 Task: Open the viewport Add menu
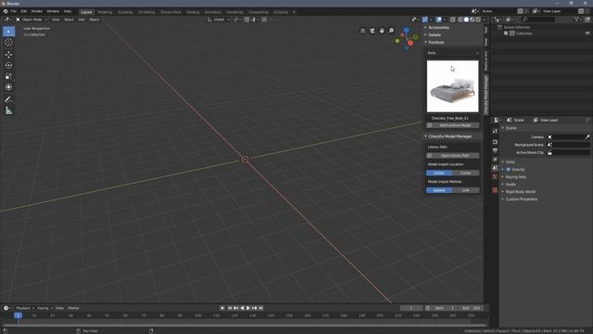click(82, 19)
